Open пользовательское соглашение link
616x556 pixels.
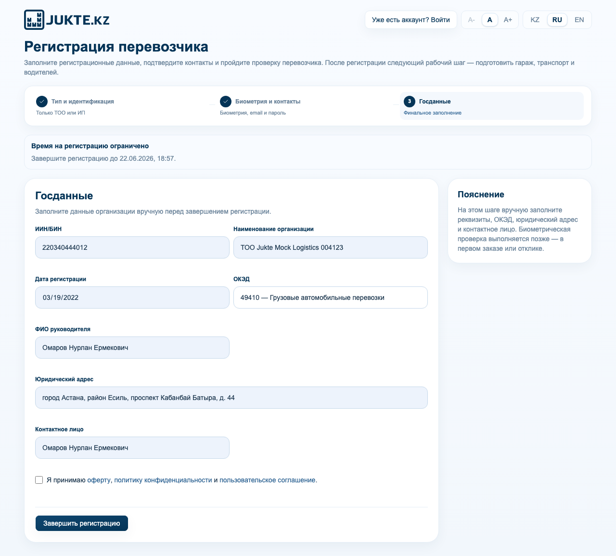[x=267, y=480]
